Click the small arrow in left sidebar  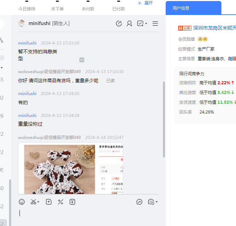tap(2, 68)
